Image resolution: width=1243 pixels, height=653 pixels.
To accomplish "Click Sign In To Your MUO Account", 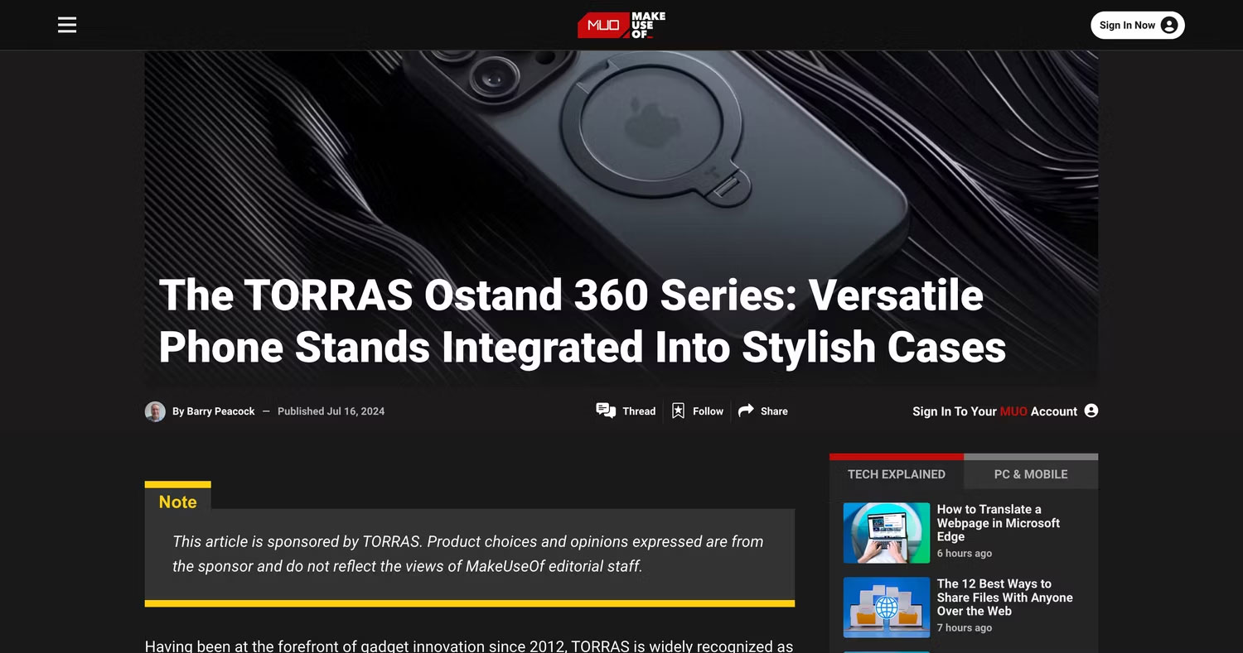I will [1005, 411].
